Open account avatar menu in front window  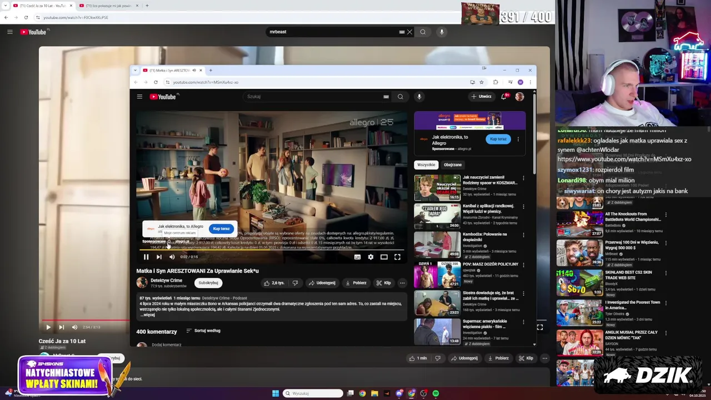[x=519, y=97]
